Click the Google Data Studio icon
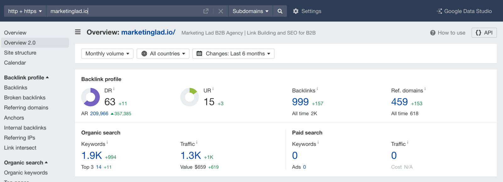 (439, 11)
